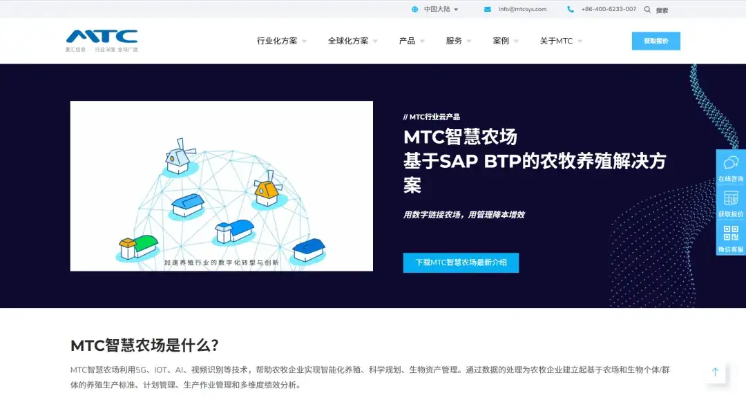Click the back-to-top arrow icon
Image resolution: width=746 pixels, height=402 pixels.
(x=716, y=372)
